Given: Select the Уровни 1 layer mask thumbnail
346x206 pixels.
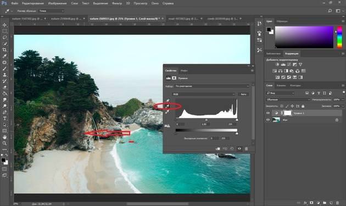Looking at the screenshot, I should tap(288, 113).
